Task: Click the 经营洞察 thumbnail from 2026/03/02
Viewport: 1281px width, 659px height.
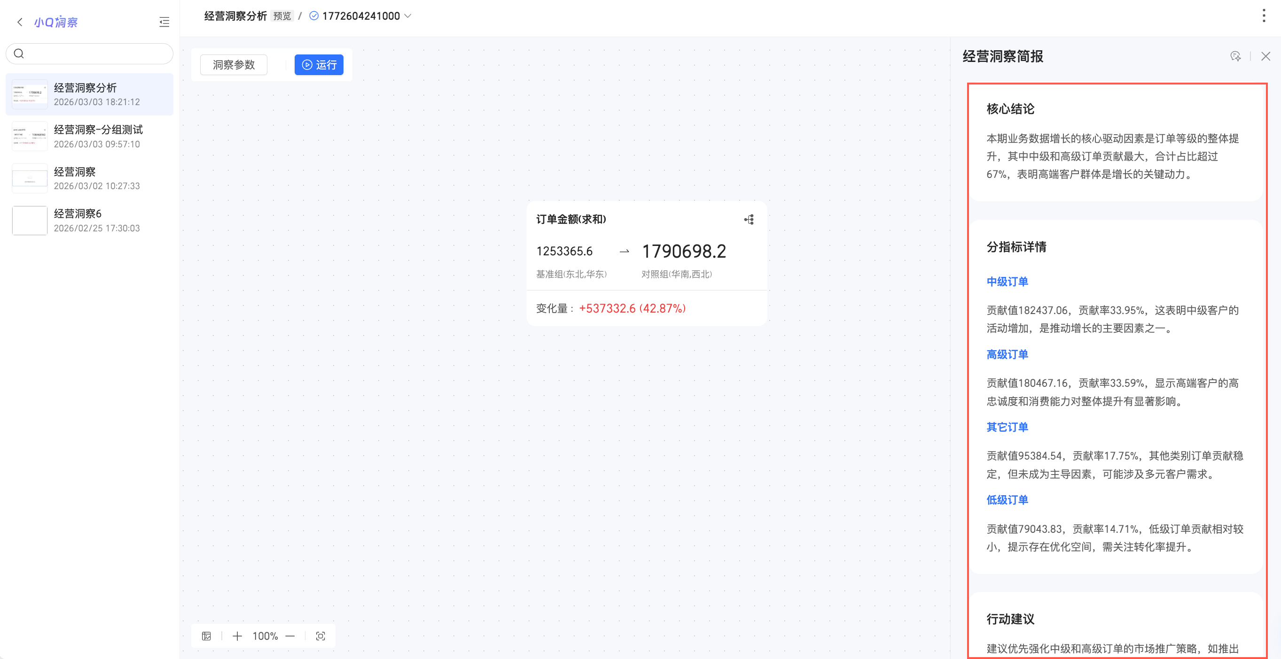Action: [30, 178]
